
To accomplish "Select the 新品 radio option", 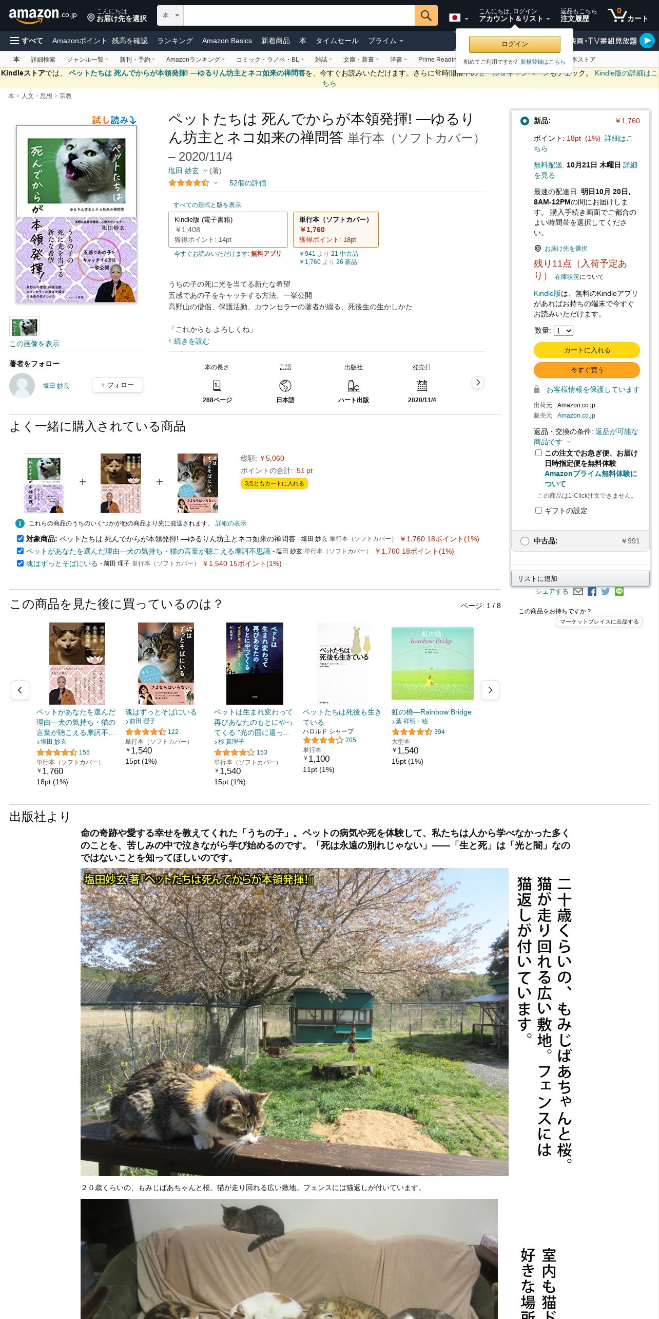I will click(525, 121).
